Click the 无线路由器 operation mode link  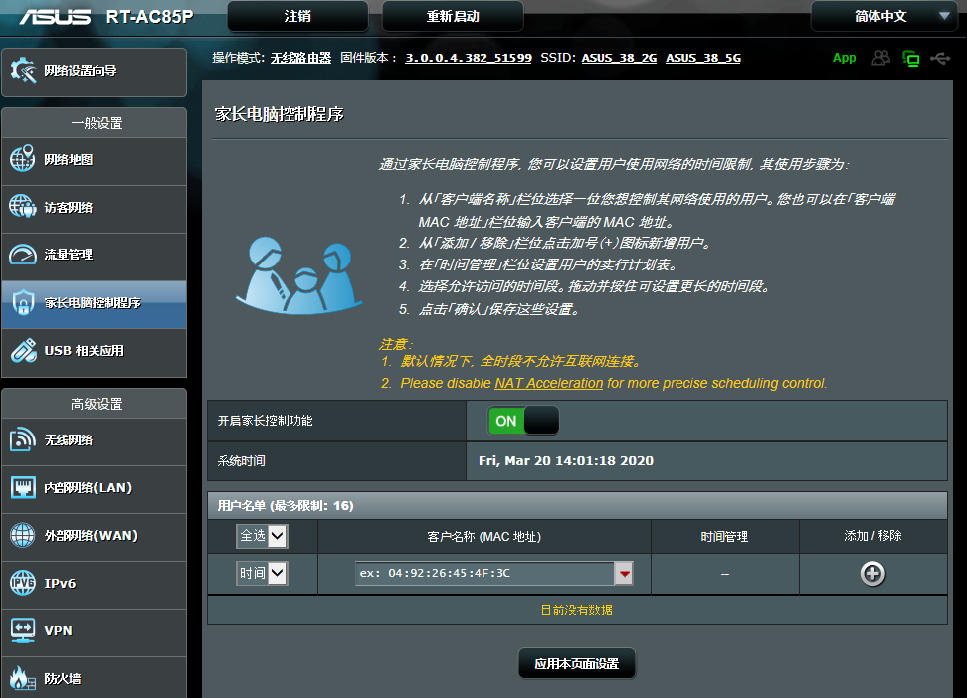click(301, 58)
